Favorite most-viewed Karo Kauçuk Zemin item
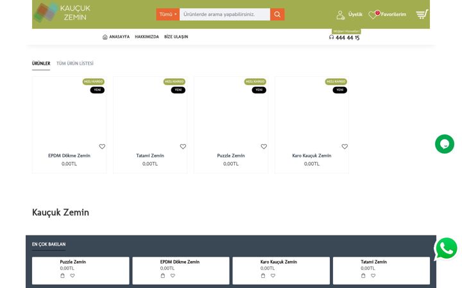462x288 pixels. coord(273,275)
